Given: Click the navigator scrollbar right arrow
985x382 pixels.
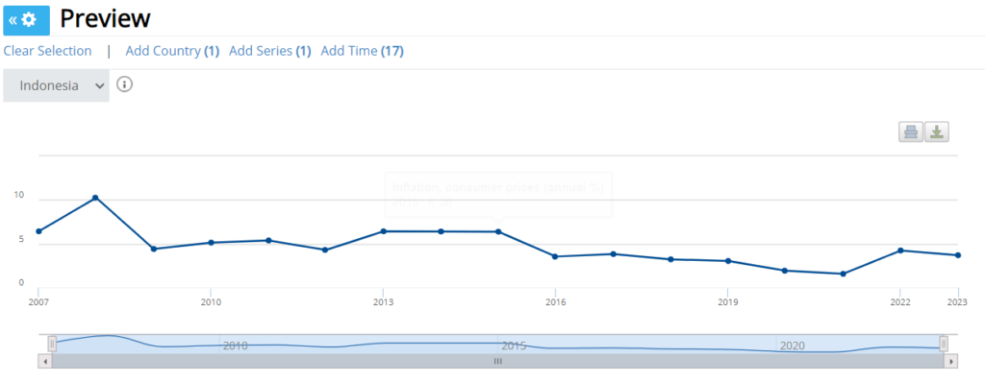Looking at the screenshot, I should pyautogui.click(x=951, y=361).
